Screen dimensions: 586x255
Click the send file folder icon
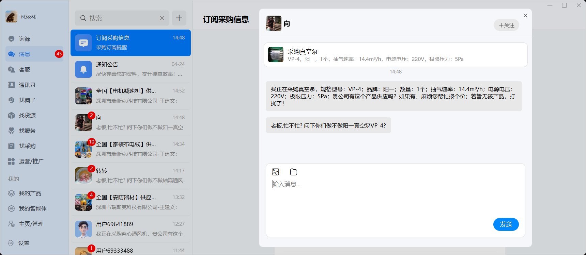click(294, 172)
